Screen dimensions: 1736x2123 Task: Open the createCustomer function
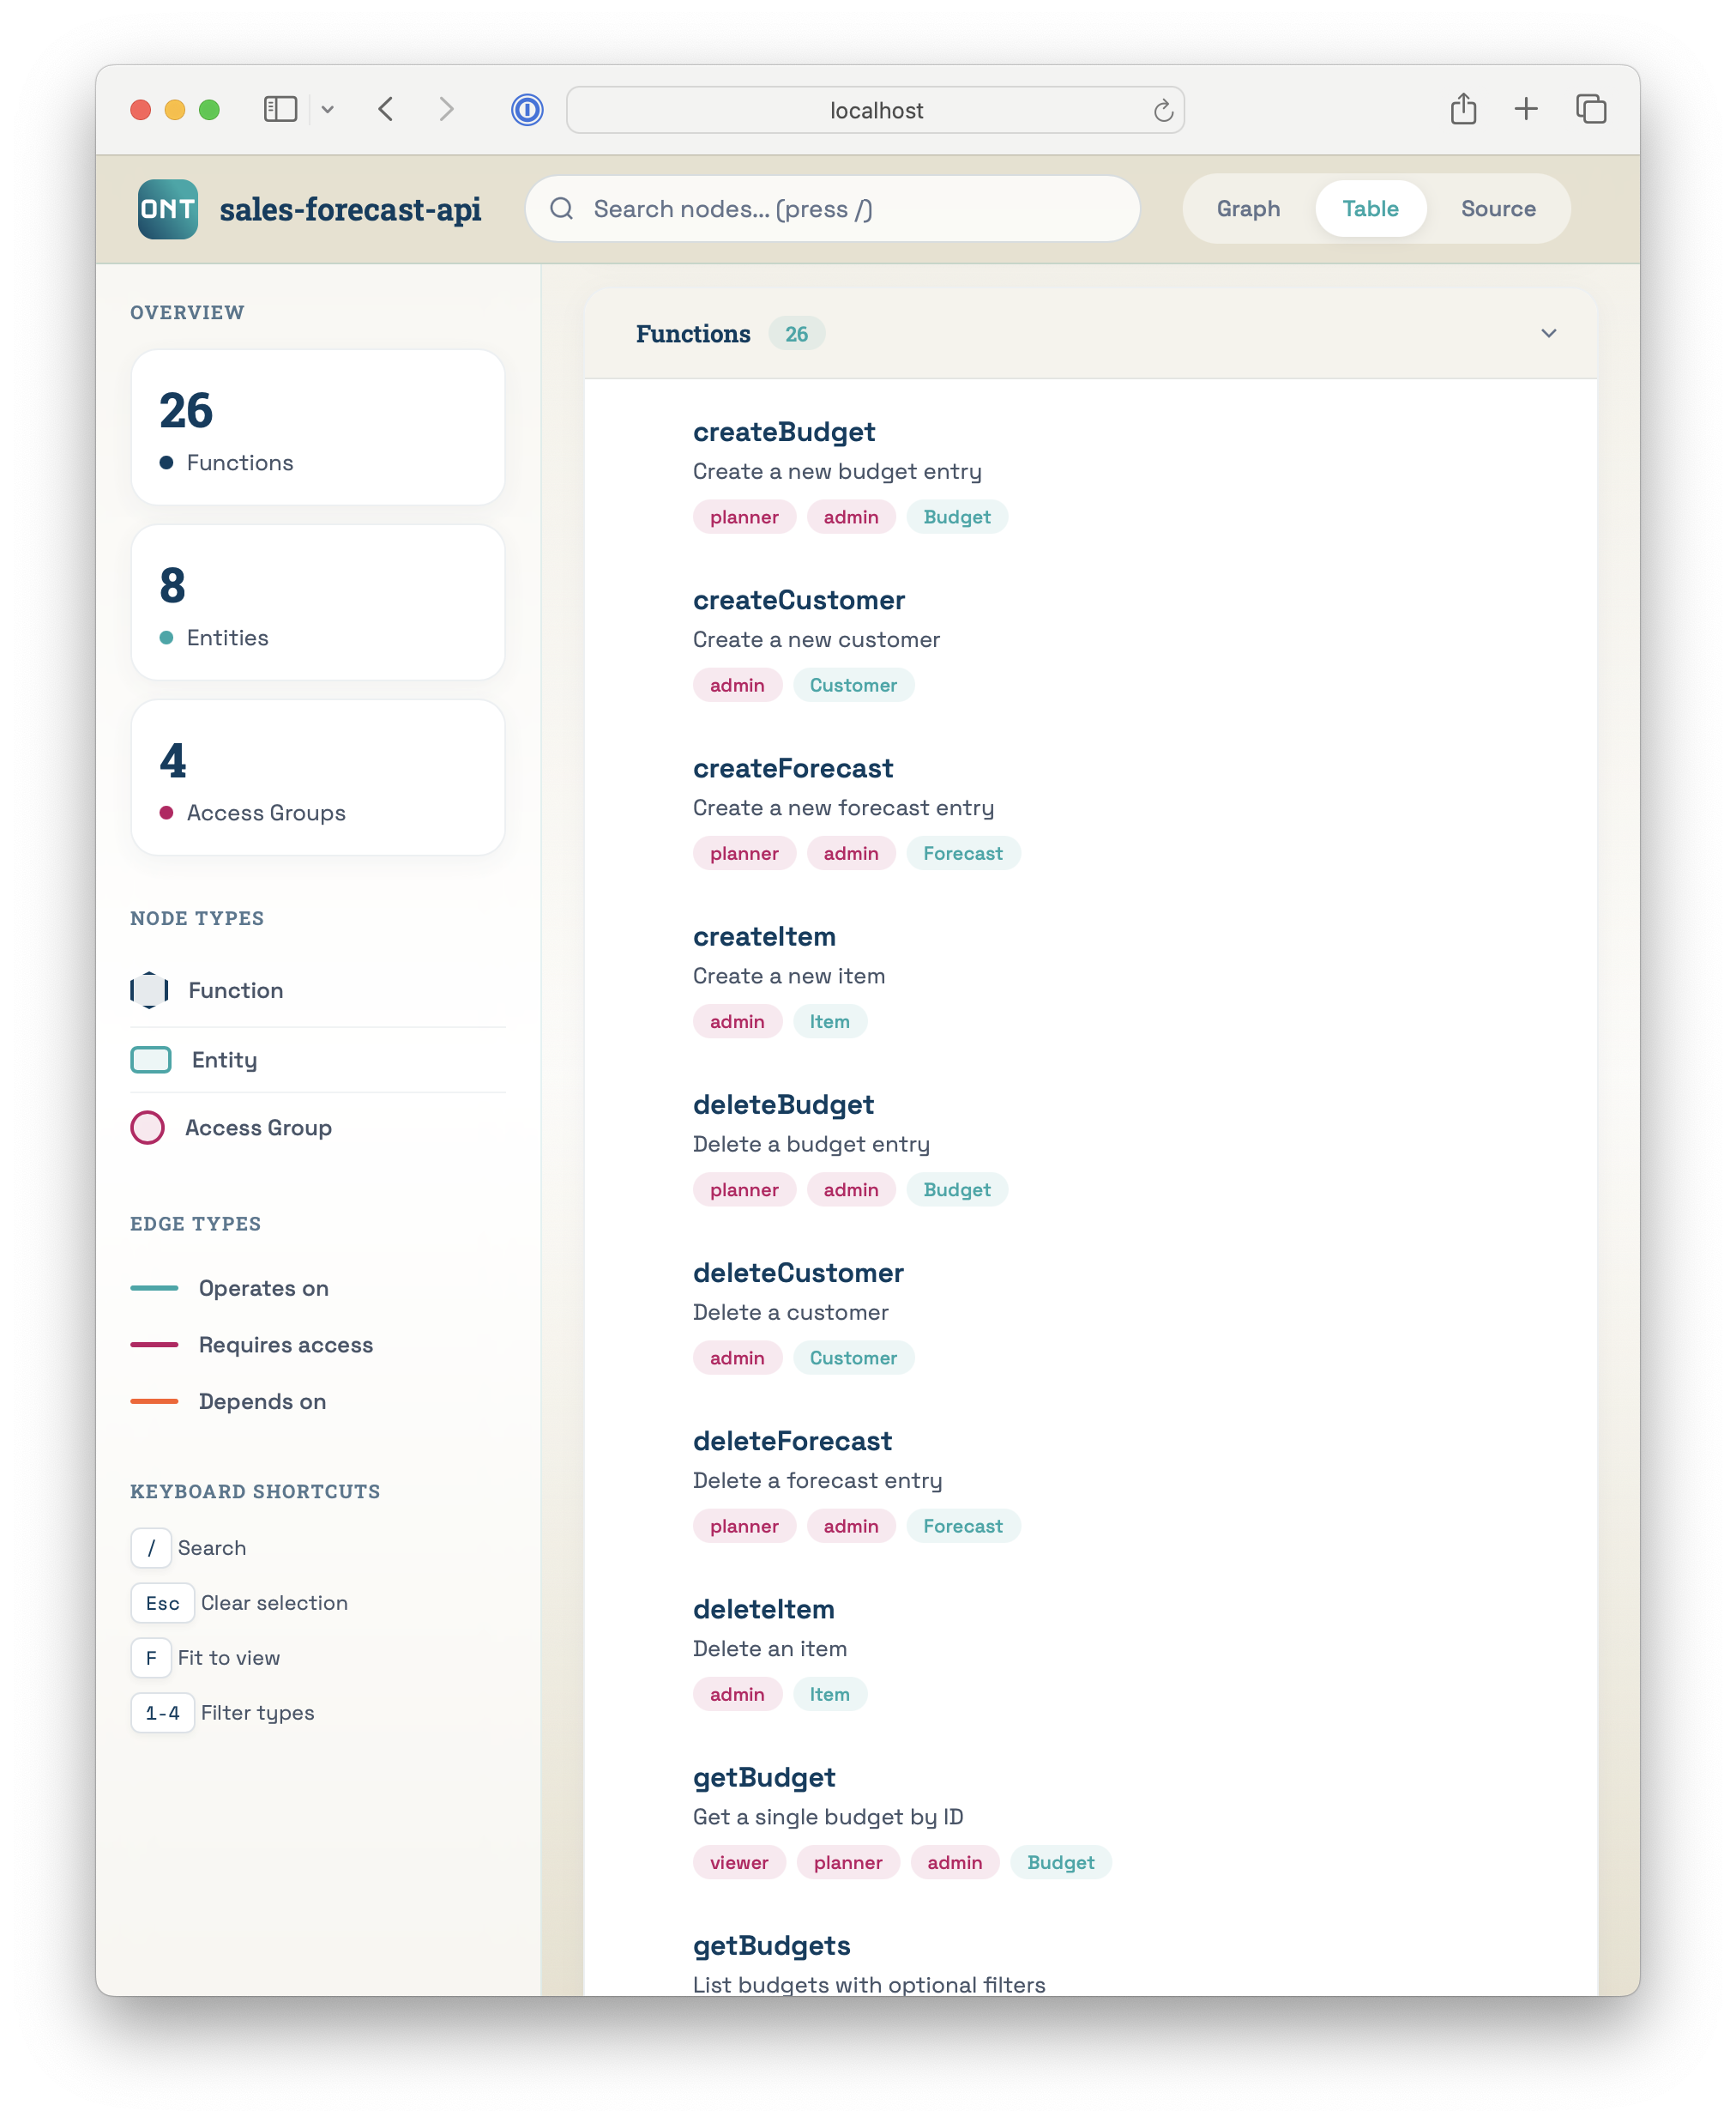tap(799, 599)
